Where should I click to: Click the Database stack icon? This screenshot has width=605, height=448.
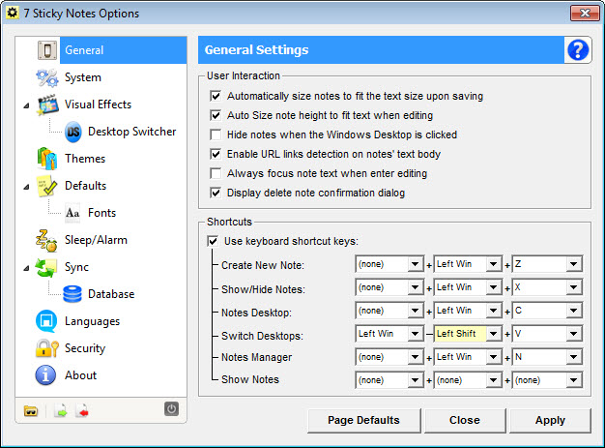pos(72,294)
